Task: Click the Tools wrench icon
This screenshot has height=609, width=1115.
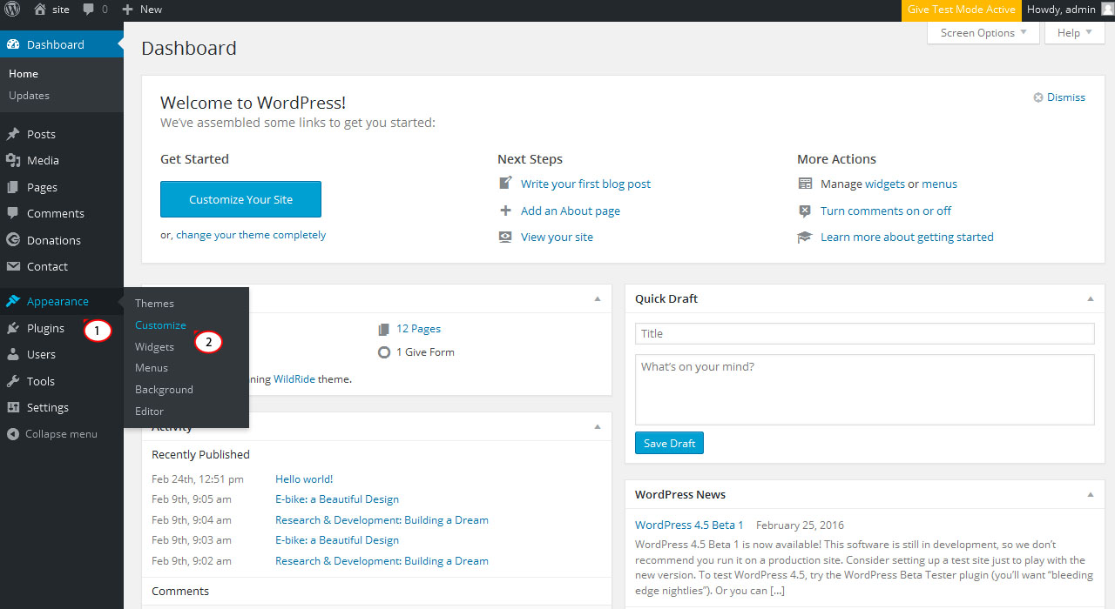Action: 13,381
